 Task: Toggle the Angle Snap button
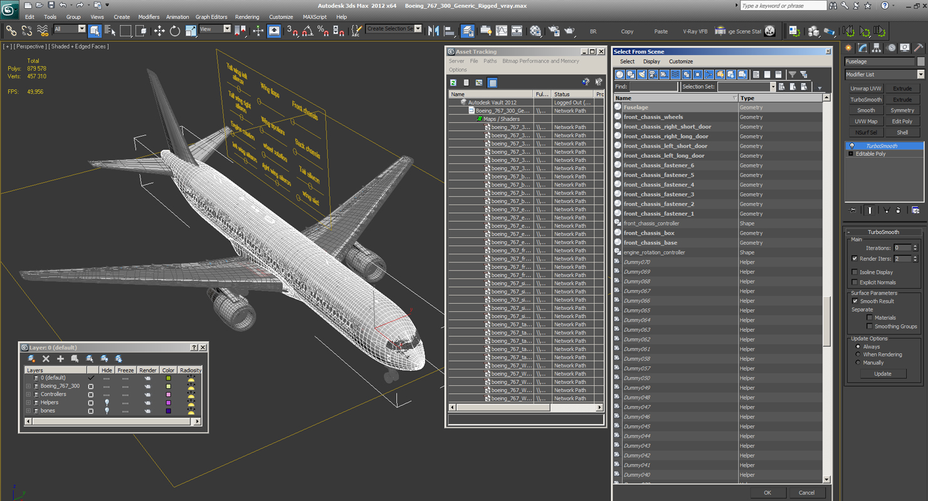[x=308, y=30]
